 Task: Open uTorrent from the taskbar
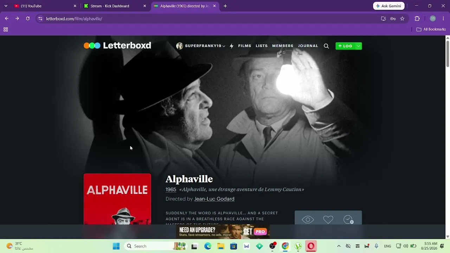[298, 246]
